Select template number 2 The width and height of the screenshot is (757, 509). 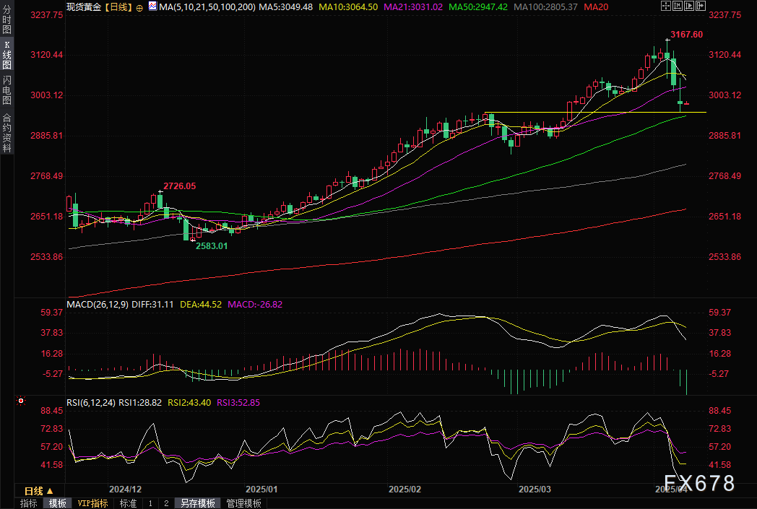click(x=165, y=503)
